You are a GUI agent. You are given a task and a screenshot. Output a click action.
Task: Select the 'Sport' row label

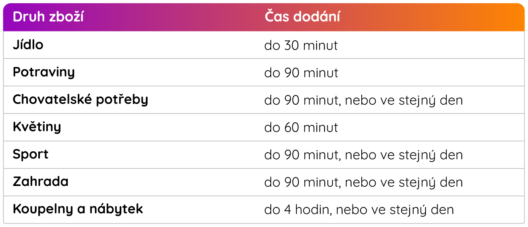(31, 155)
